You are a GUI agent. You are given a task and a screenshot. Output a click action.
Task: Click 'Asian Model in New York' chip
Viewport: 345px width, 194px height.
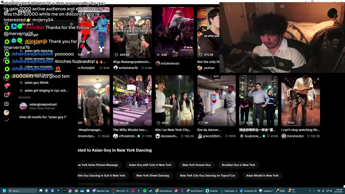coord(262,176)
